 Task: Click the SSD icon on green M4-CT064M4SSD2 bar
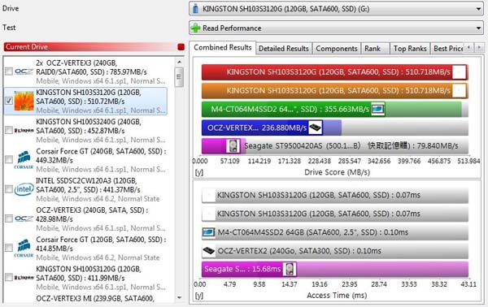pos(378,109)
